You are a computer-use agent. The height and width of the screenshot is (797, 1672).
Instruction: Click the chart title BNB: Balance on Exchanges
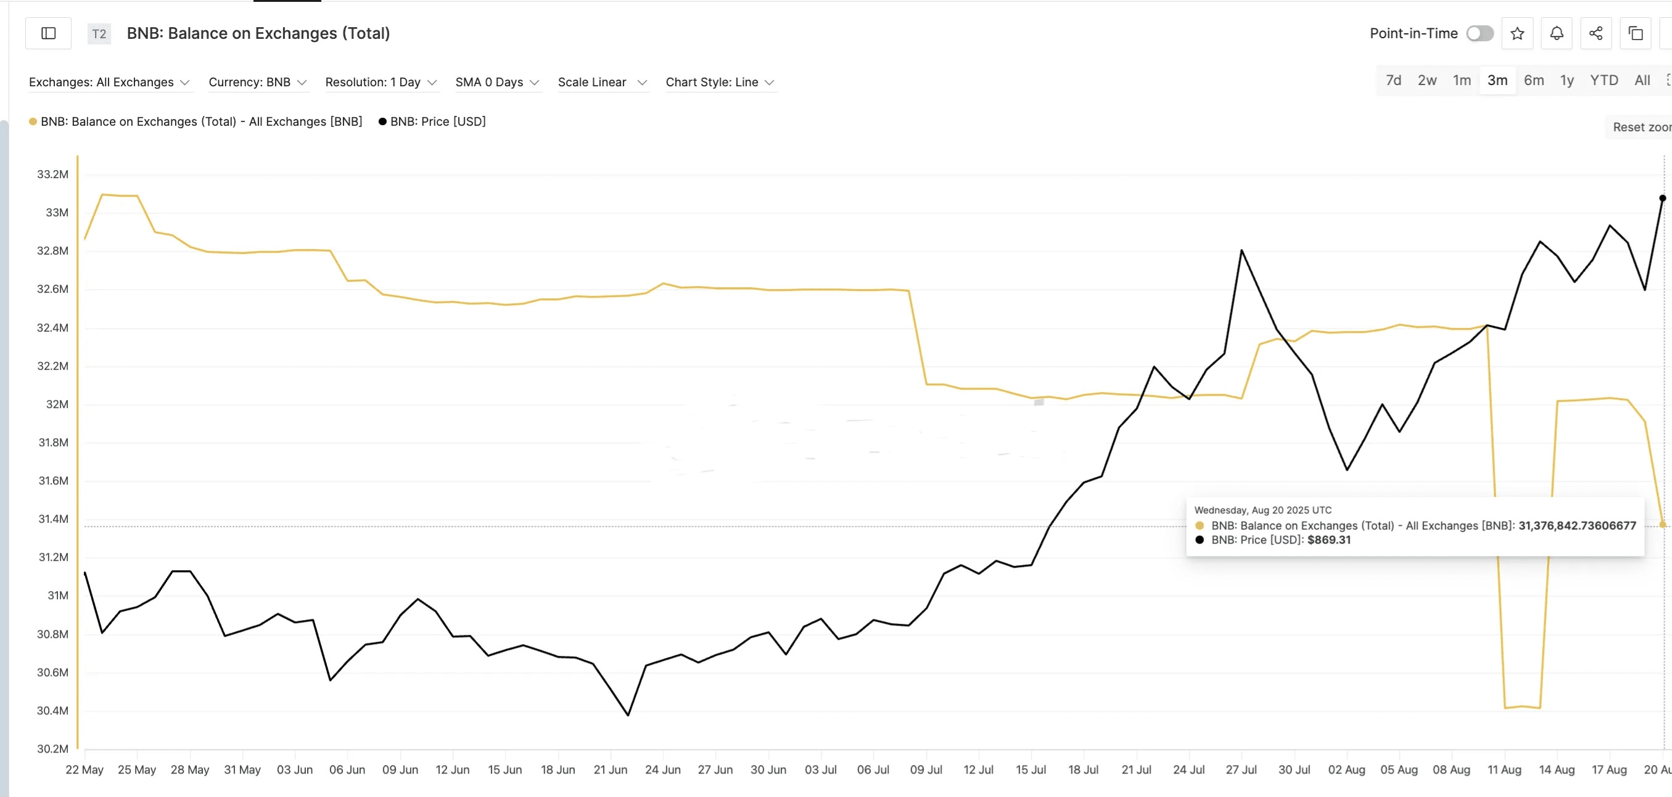[258, 33]
